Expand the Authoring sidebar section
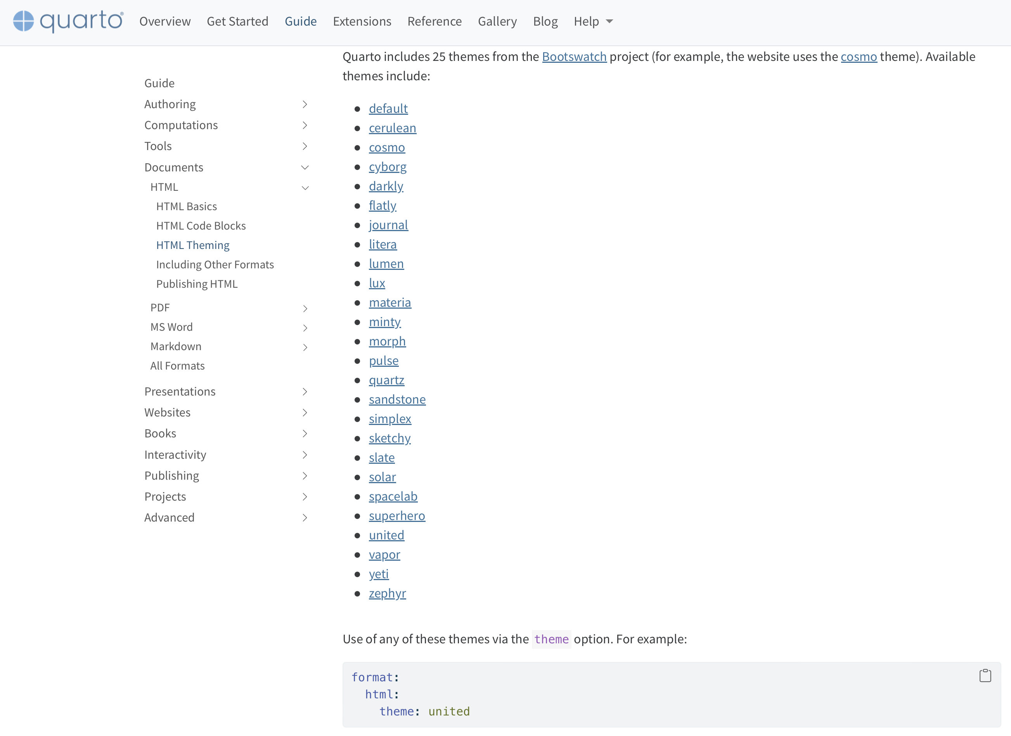 (x=305, y=104)
